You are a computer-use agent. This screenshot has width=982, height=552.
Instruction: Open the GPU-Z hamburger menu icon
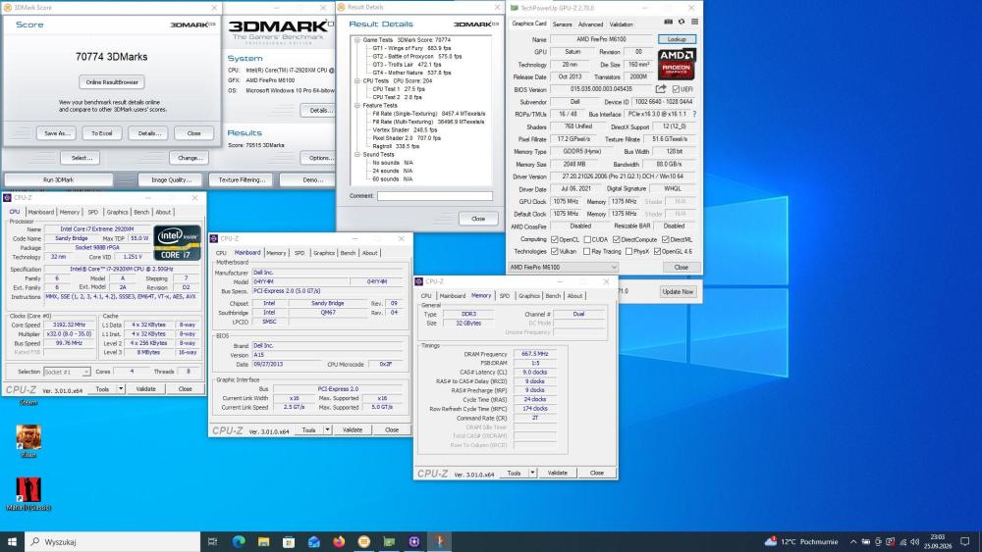694,23
